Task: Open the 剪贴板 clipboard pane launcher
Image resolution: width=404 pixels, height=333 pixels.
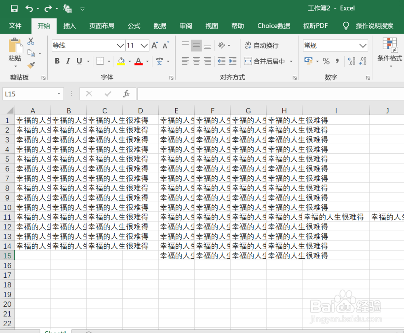Action: point(44,78)
